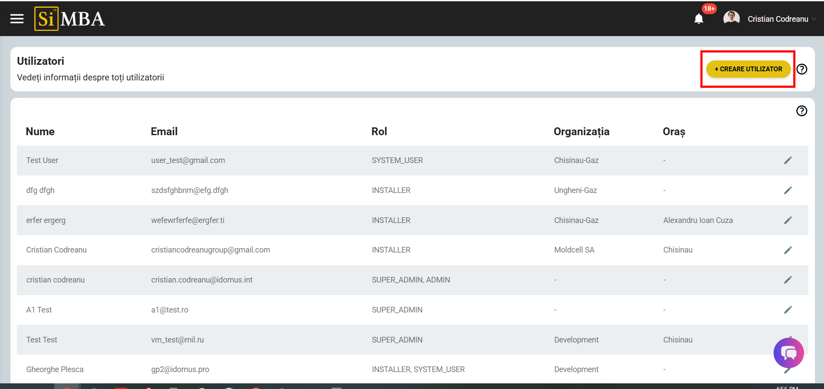Click the Rol column header

point(379,132)
